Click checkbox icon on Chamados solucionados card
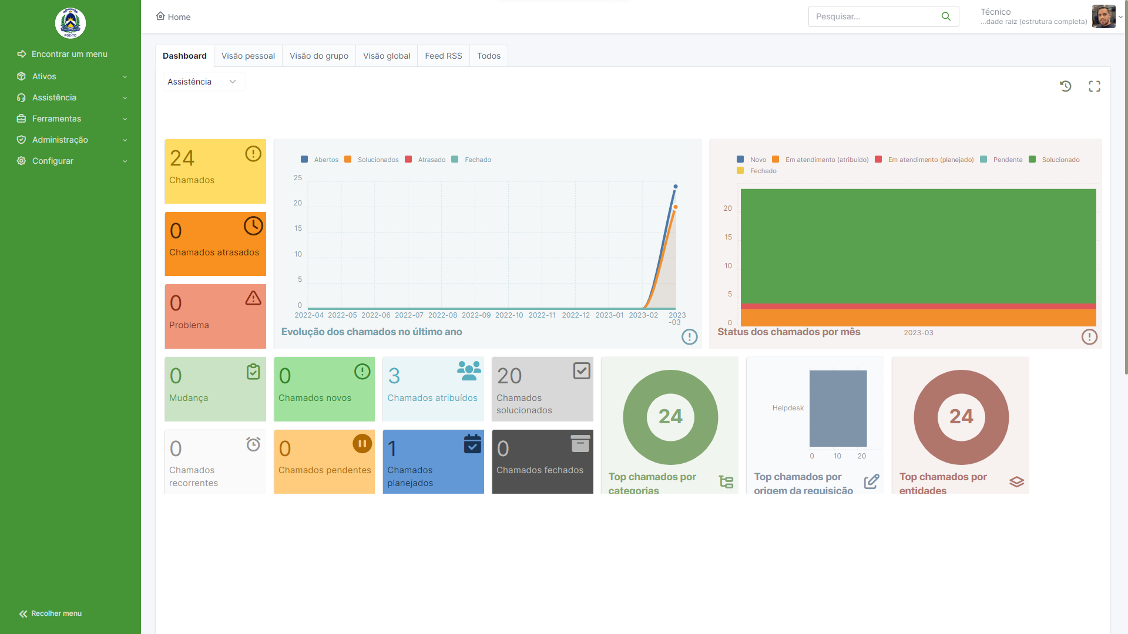The height and width of the screenshot is (634, 1128). click(582, 371)
